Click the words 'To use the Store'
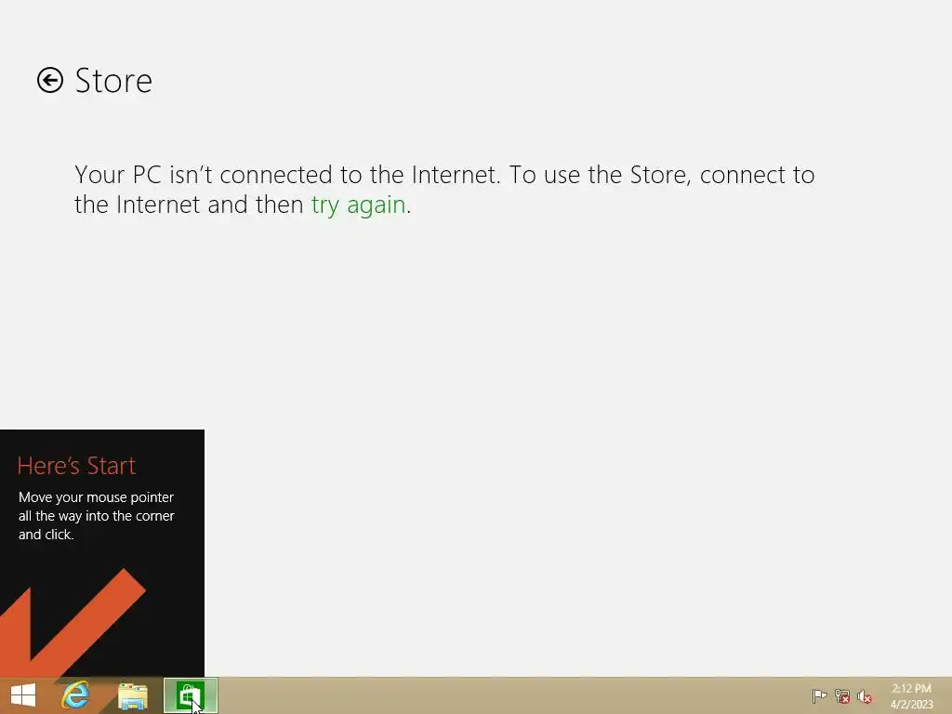The image size is (952, 714). pos(598,175)
